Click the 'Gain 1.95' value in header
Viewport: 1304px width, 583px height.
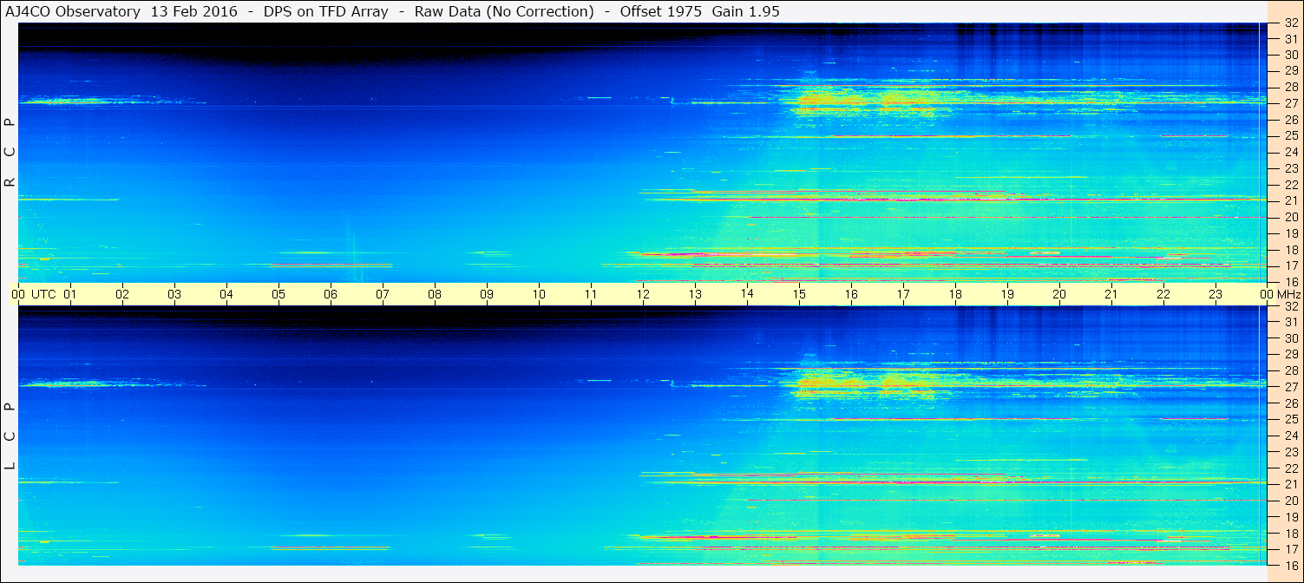click(746, 11)
